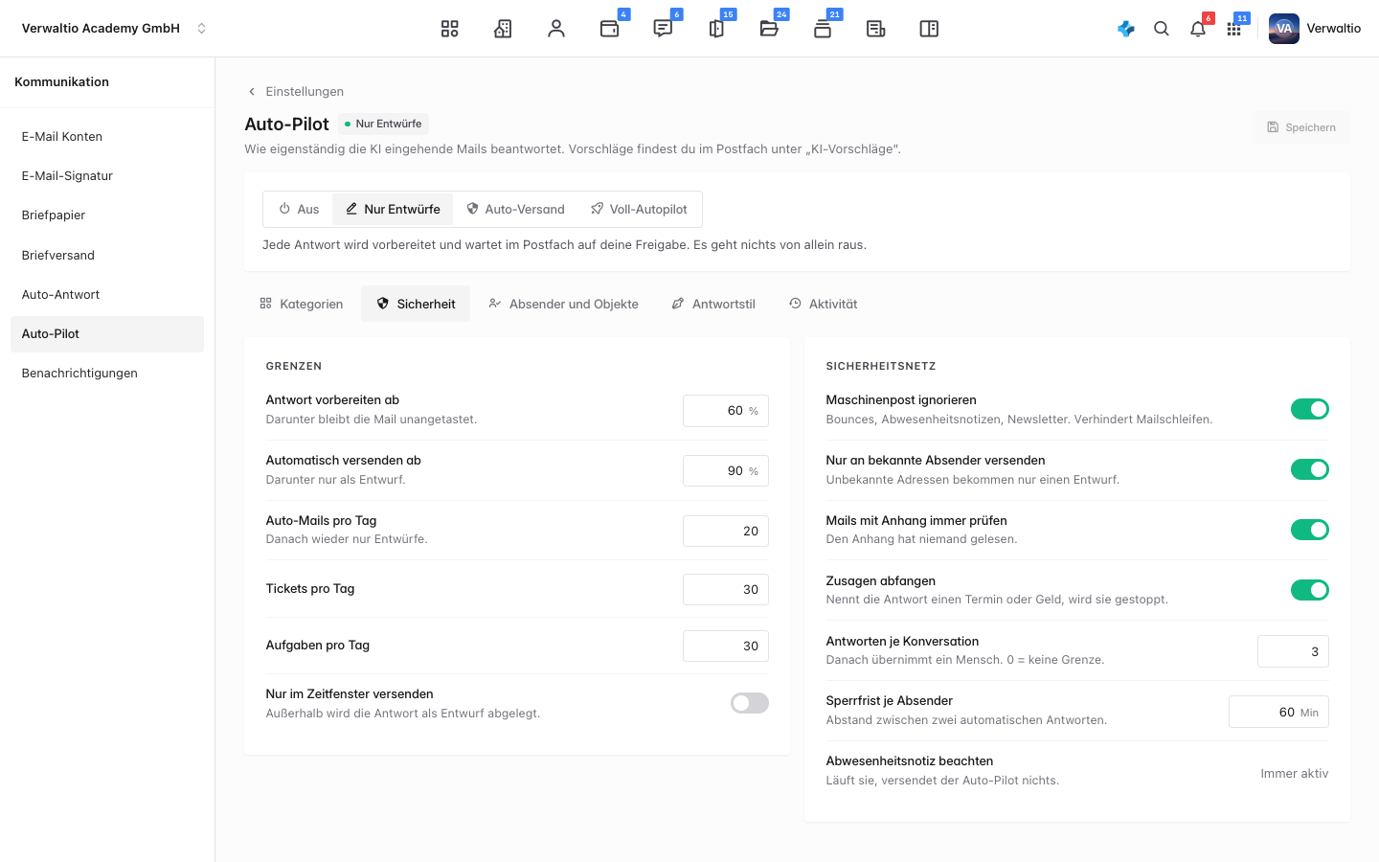Go to Benachrichtigungen in the sidebar
Viewport: 1379px width, 862px height.
tap(107, 374)
